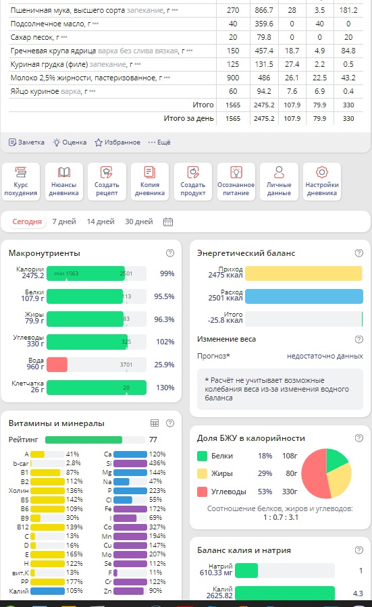Open Нюансы дневника shortcut
This screenshot has height=607, width=372.
click(64, 182)
